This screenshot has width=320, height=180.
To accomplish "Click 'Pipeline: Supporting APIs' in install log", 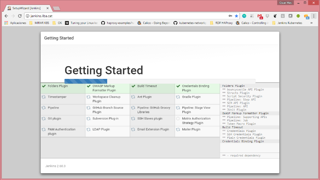I will [x=247, y=117].
